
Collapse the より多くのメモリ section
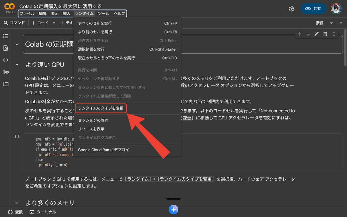(x=17, y=203)
